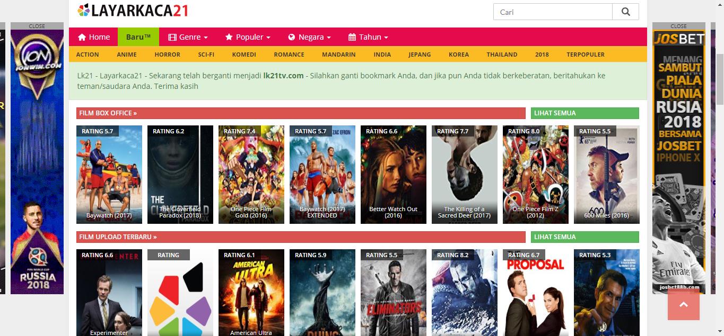Open The Proposal movie poster
The image size is (724, 336).
point(536,293)
